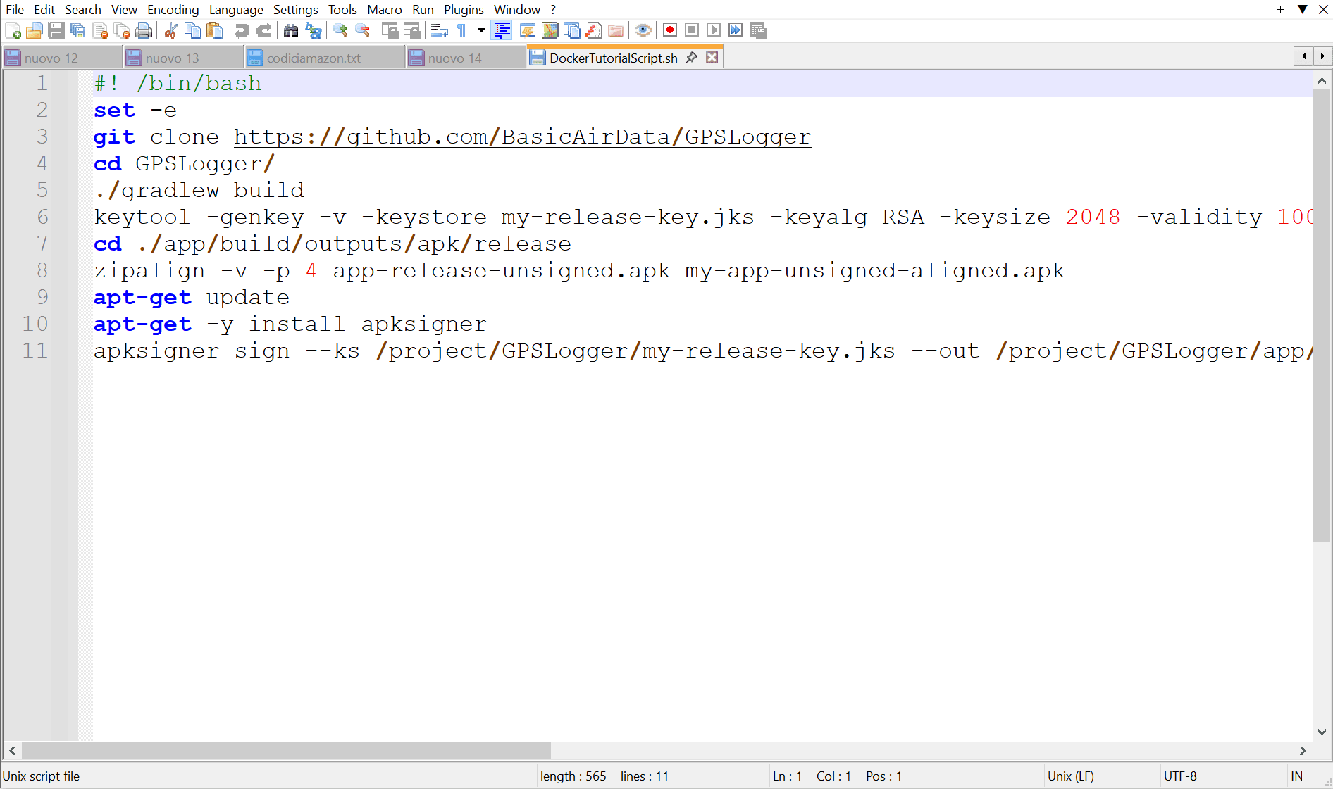The height and width of the screenshot is (789, 1333).
Task: Print the current file using the printer icon
Action: click(x=144, y=30)
